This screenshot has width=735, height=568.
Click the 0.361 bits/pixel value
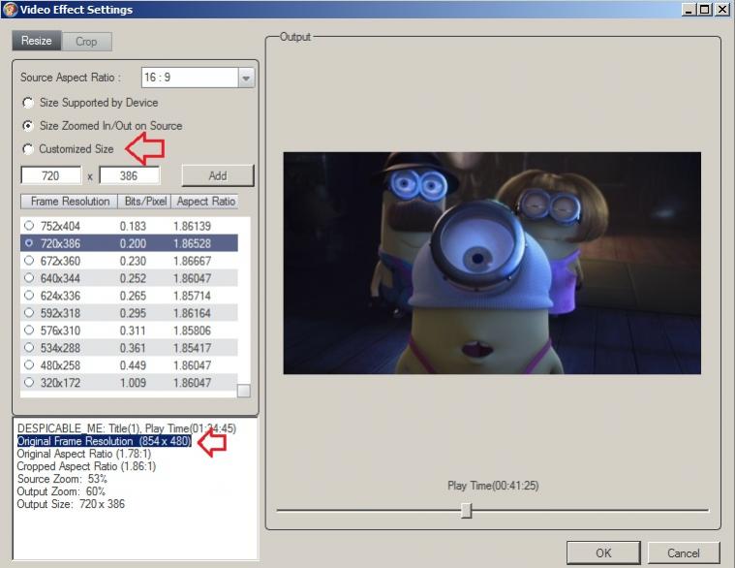coord(133,348)
